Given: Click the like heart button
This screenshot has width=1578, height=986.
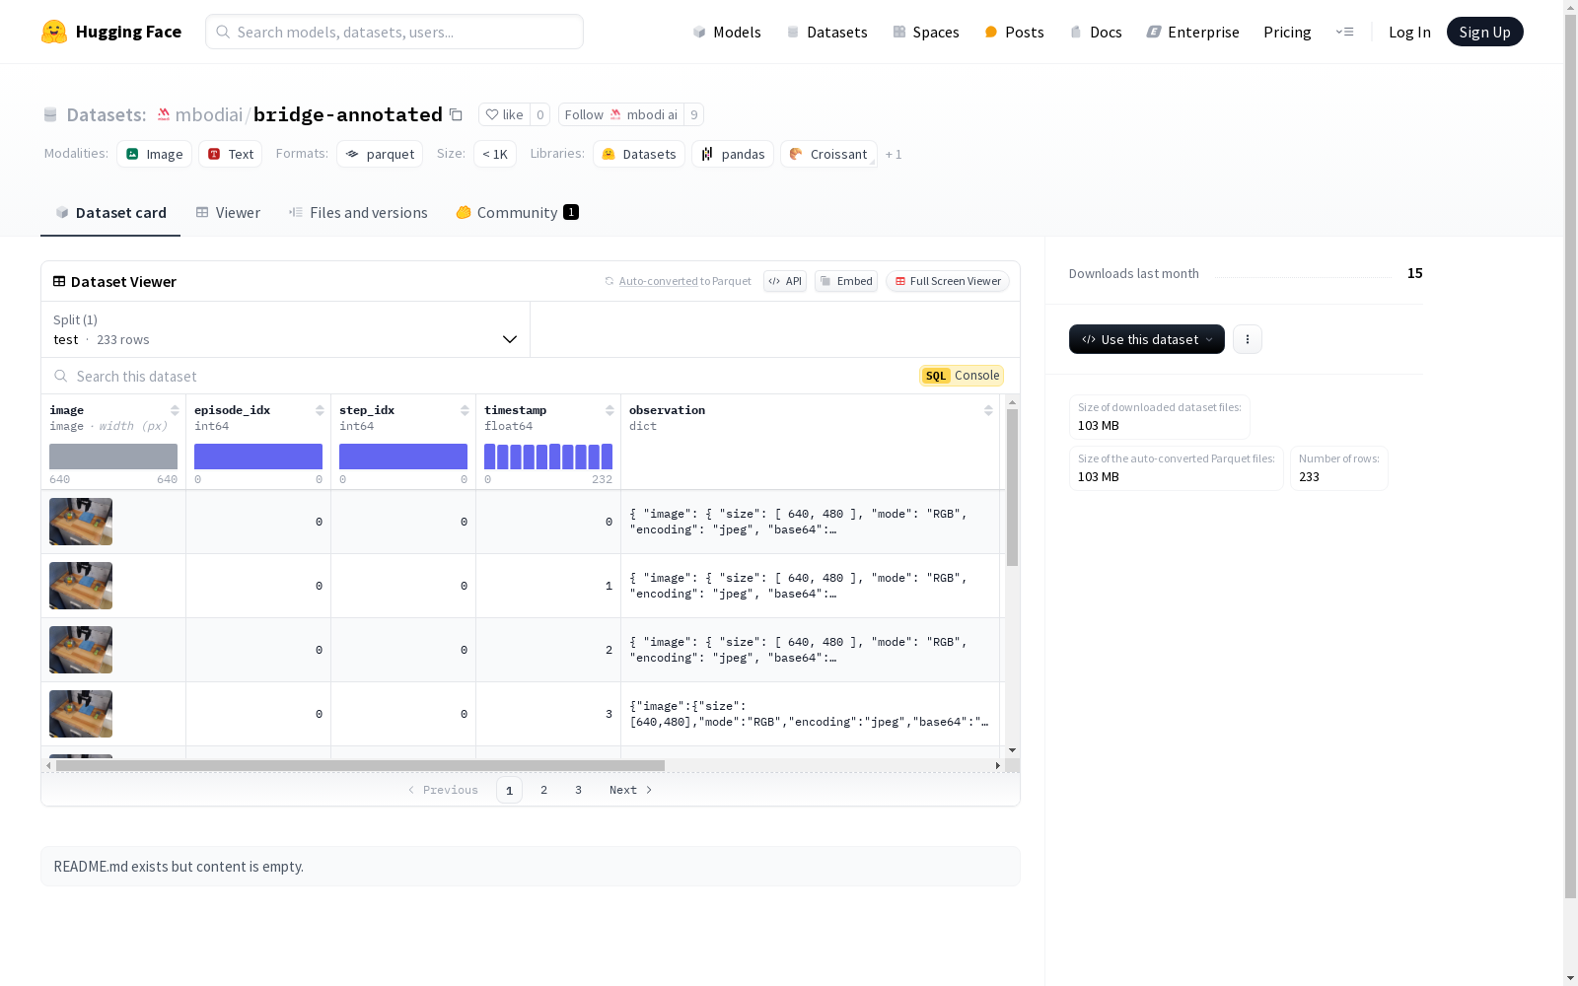Looking at the screenshot, I should [x=504, y=114].
